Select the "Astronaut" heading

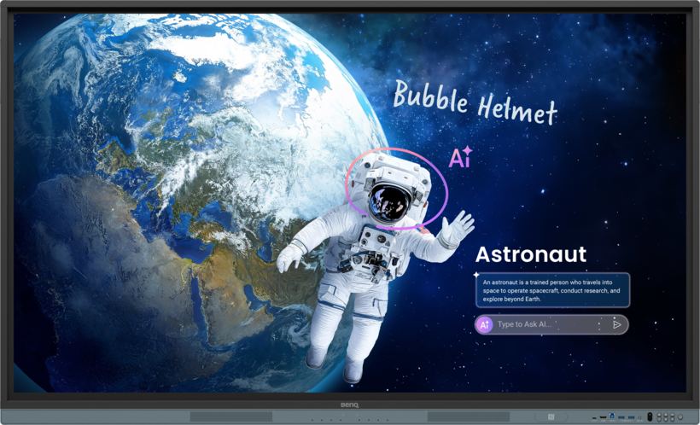point(530,254)
